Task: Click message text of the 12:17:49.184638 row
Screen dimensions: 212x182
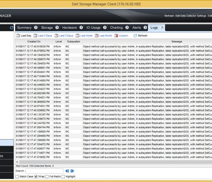Action: point(147,55)
